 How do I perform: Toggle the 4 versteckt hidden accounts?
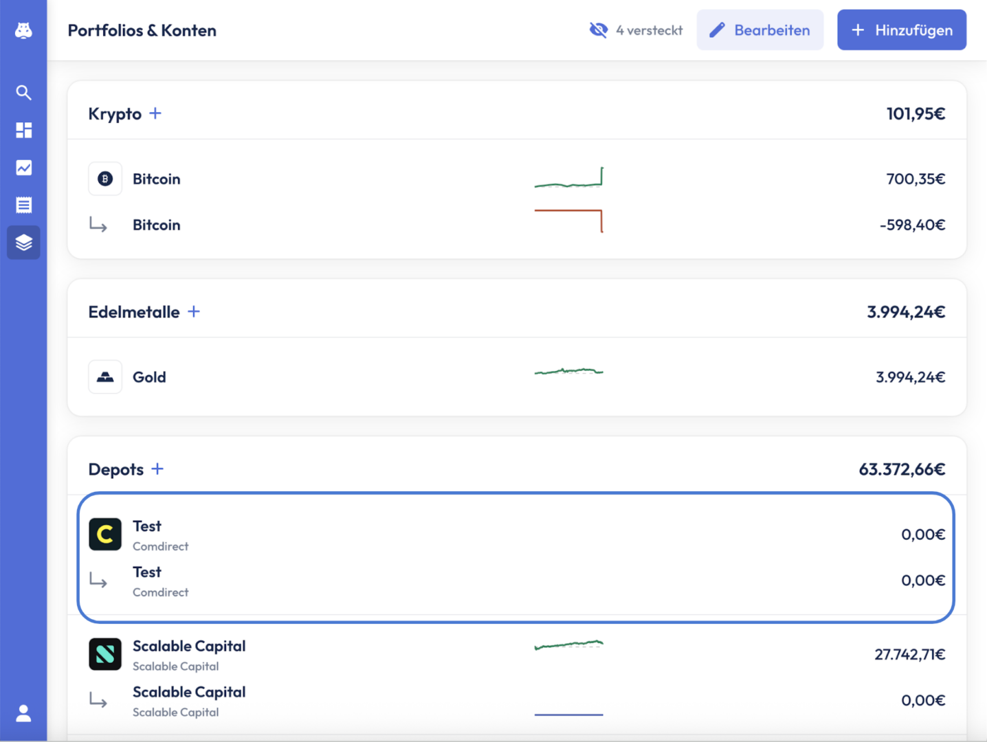pos(636,30)
